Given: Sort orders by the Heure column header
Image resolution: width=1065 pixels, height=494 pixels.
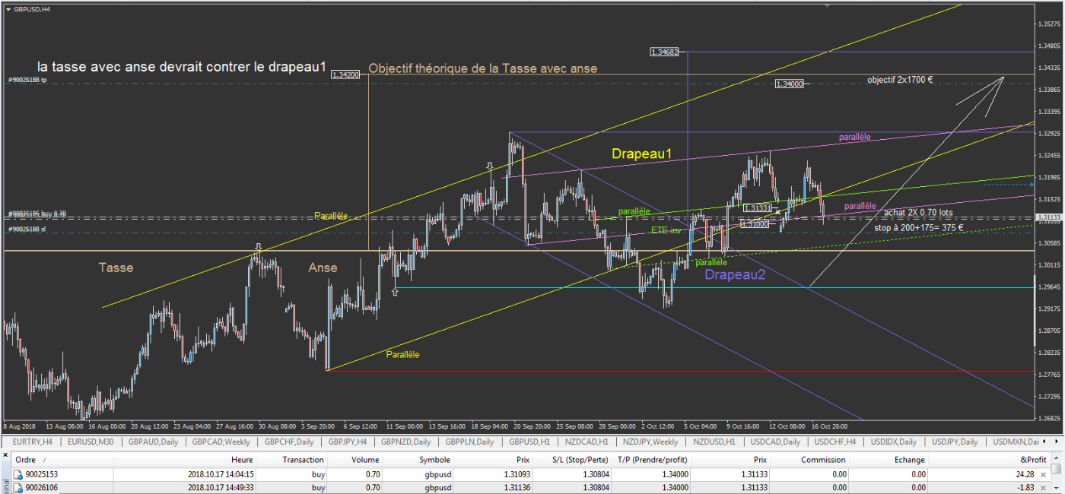Looking at the screenshot, I should tap(184, 460).
